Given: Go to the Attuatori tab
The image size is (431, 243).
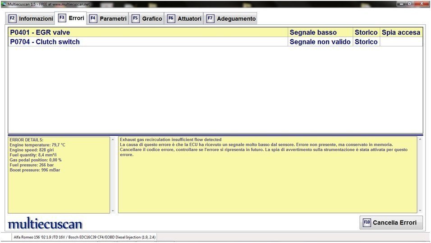Looking at the screenshot, I should [184, 18].
